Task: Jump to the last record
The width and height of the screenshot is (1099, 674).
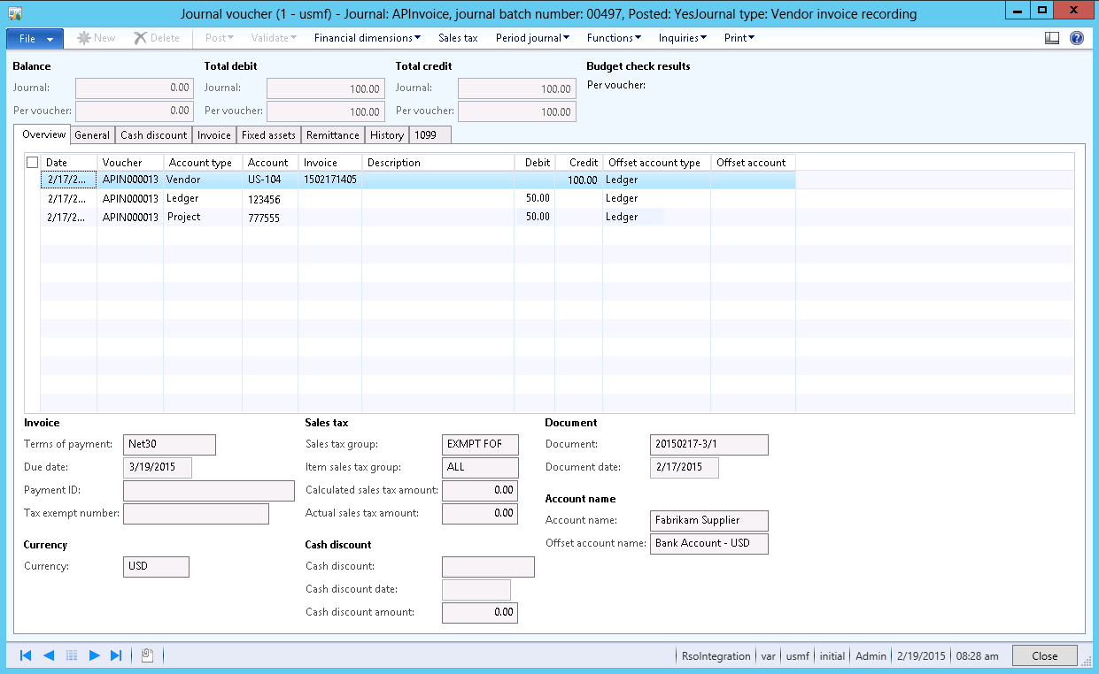Action: tap(116, 655)
